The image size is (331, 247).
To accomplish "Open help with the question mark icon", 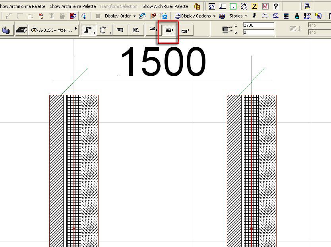I will 276,6.
